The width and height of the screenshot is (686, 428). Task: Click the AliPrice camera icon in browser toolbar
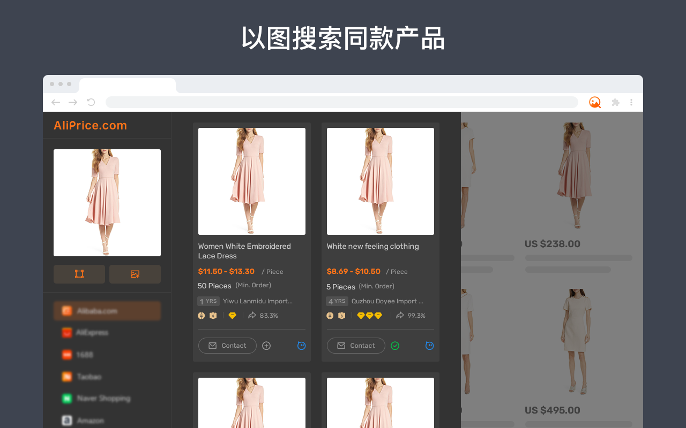point(595,101)
